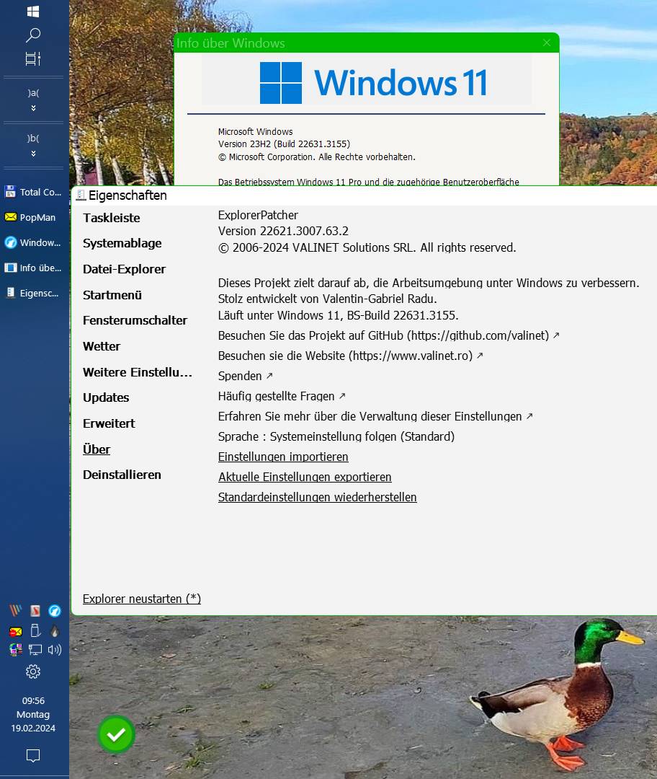Image resolution: width=657 pixels, height=779 pixels.
Task: Switch to the Erweitert section
Action: click(x=109, y=423)
